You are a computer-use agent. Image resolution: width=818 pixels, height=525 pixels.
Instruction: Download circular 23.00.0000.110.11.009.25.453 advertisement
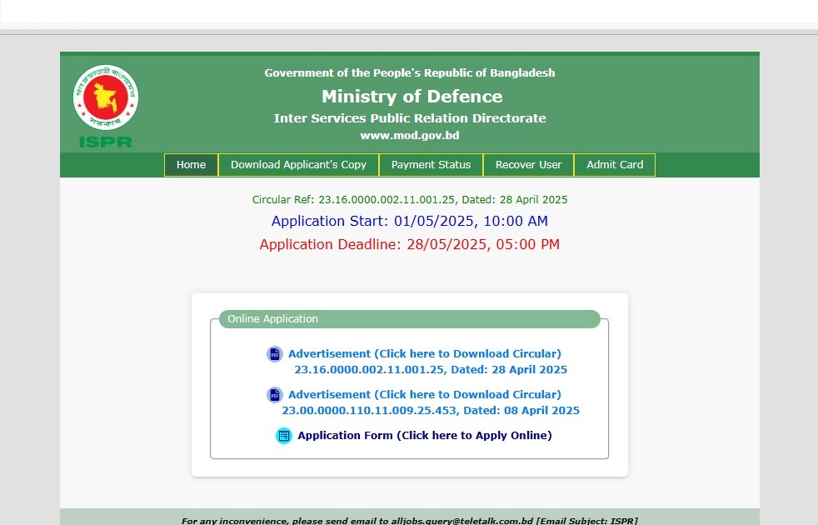431,402
